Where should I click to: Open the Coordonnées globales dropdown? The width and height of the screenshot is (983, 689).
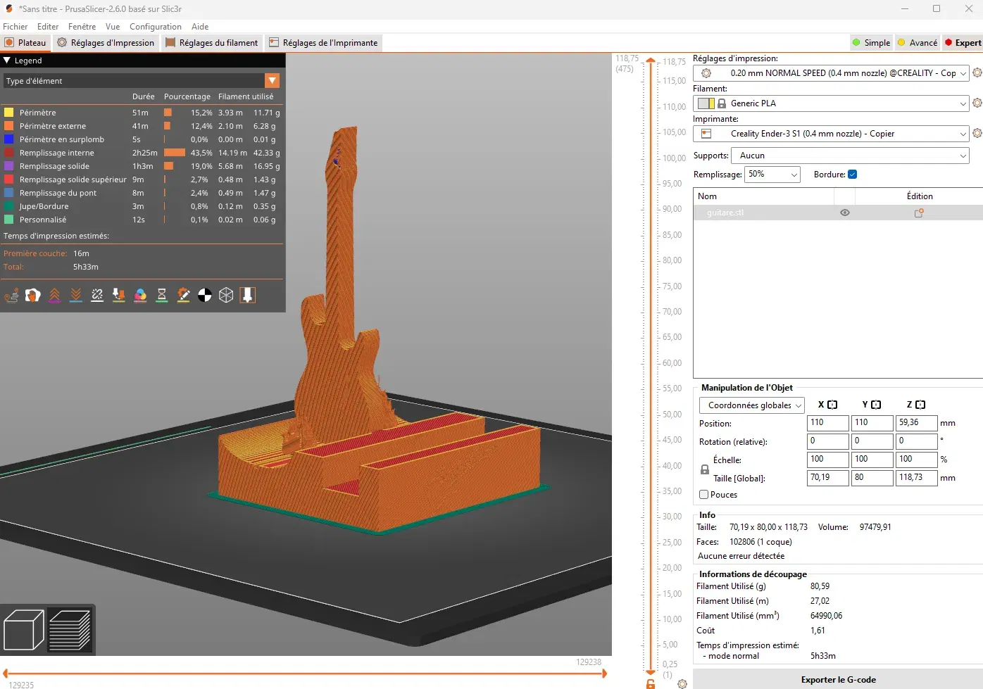point(751,405)
